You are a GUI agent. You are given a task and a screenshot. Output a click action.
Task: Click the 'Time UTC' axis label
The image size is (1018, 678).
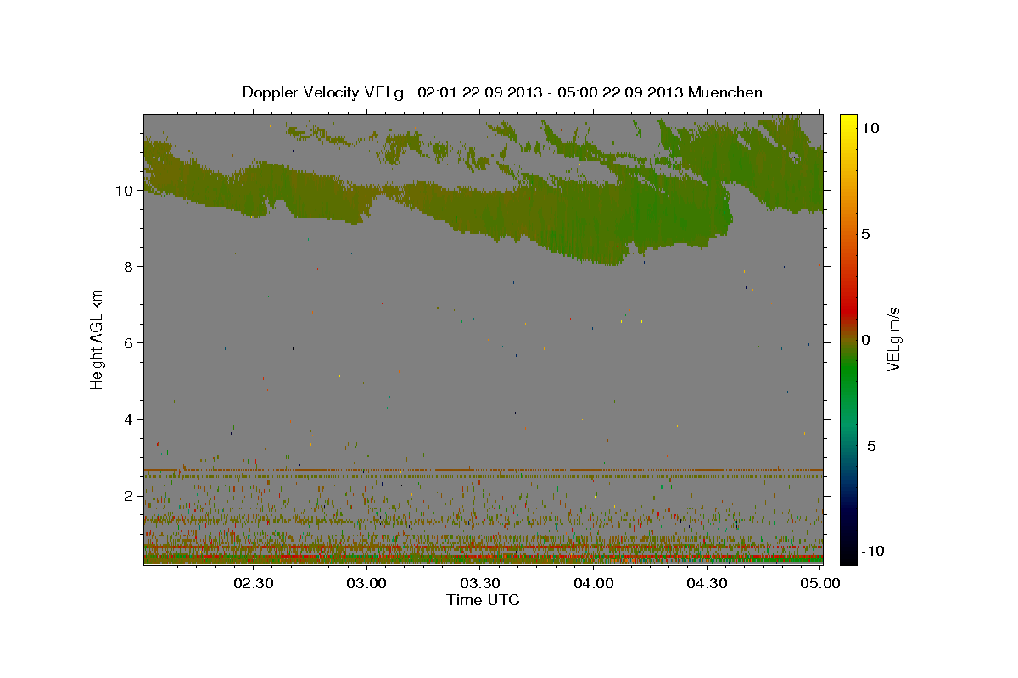tap(483, 600)
